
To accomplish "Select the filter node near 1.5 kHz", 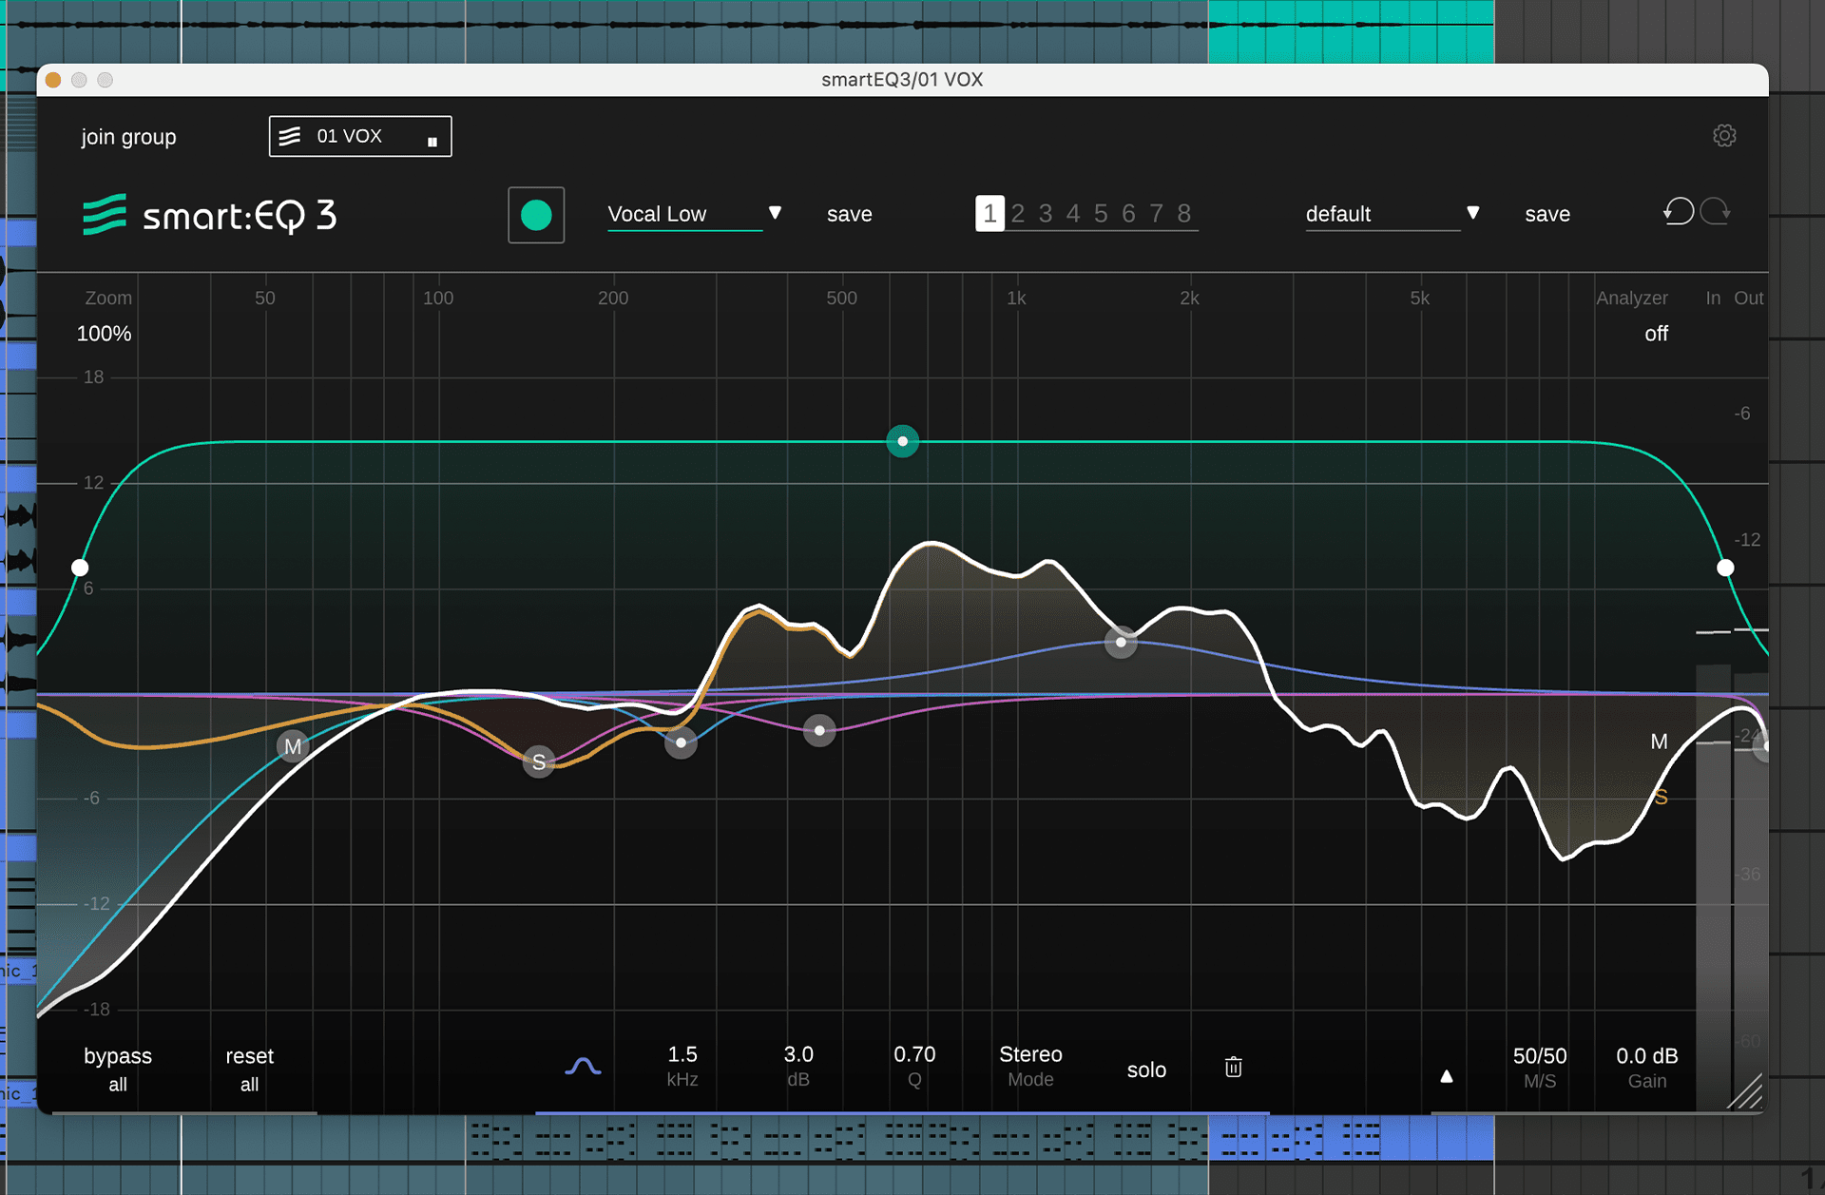I will [1122, 643].
